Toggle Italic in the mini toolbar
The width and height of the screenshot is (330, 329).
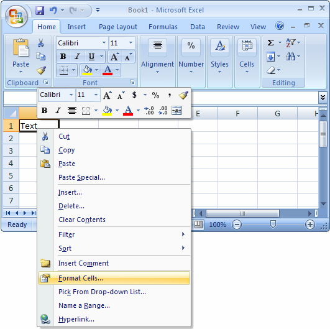click(58, 110)
